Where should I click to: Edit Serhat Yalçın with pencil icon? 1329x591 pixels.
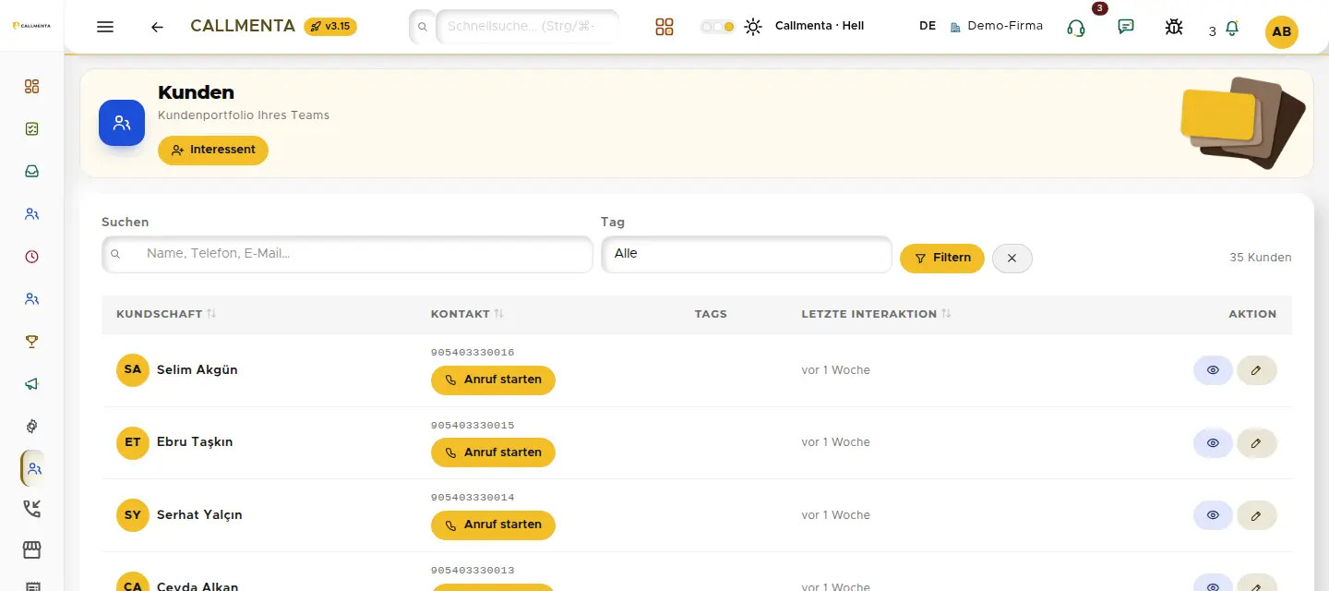(x=1256, y=515)
